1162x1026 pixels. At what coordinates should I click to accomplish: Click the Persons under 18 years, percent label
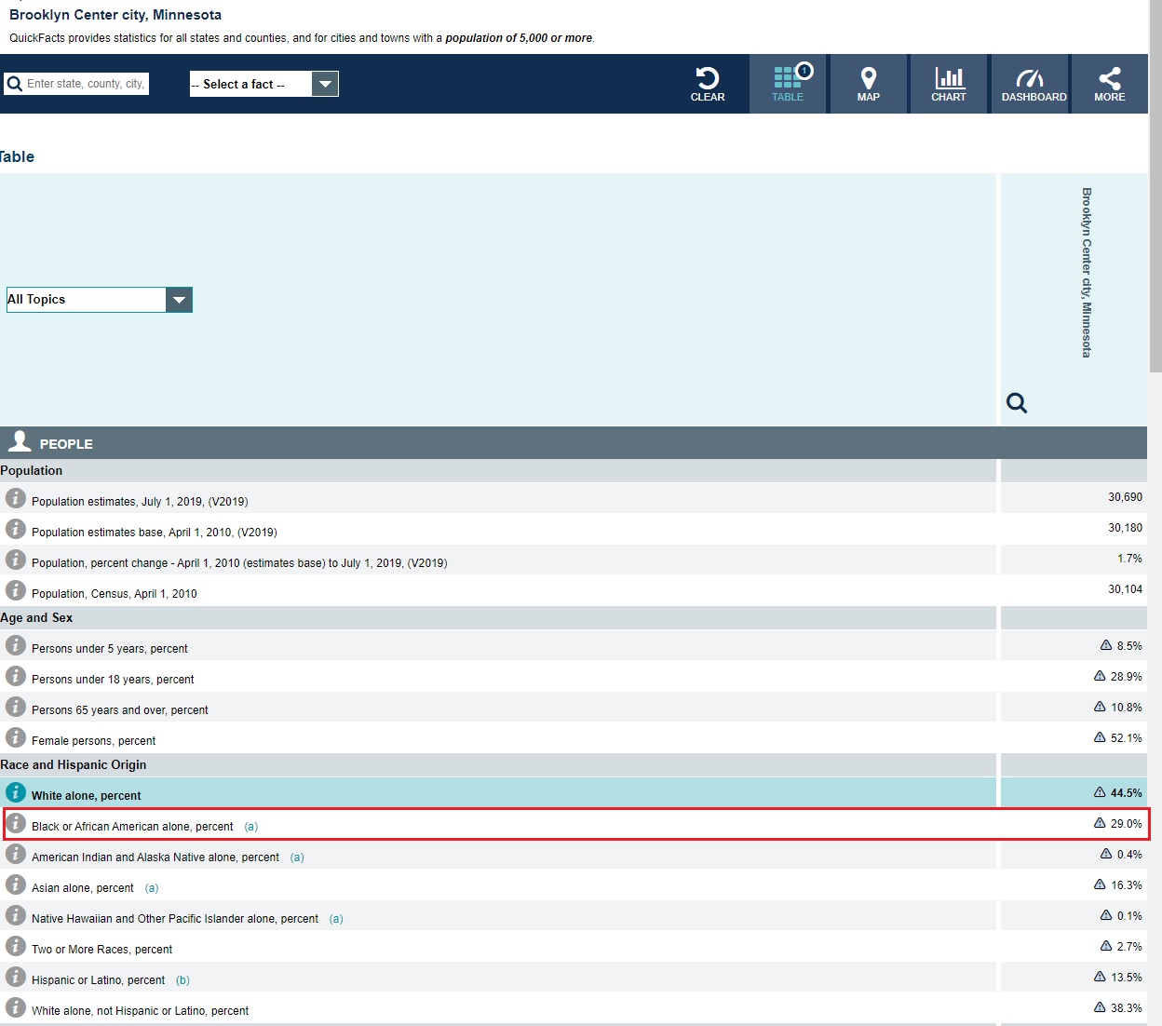click(x=113, y=680)
